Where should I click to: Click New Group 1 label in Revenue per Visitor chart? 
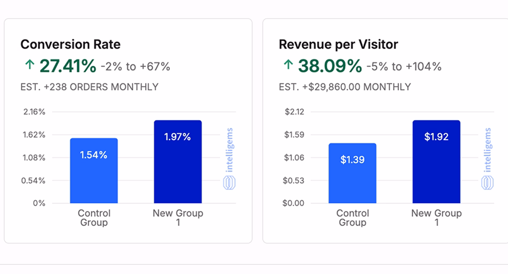click(x=436, y=218)
